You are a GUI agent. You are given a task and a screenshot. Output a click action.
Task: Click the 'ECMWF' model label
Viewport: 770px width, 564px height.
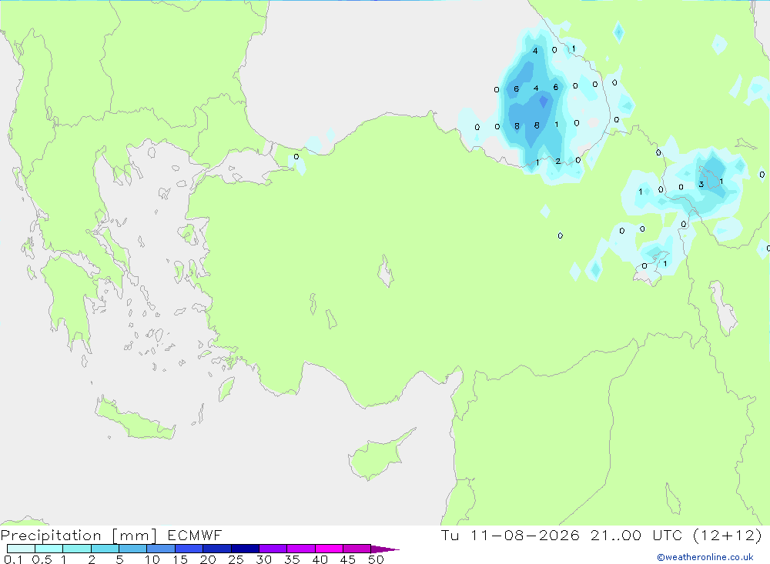pyautogui.click(x=195, y=536)
